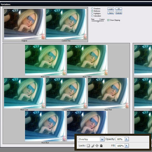Select the Shadows radio button
Viewport: 152px width, 152px height.
pyautogui.click(x=92, y=8)
